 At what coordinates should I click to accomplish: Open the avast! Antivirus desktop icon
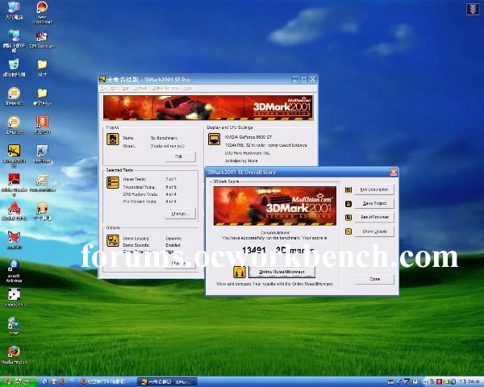point(14,271)
